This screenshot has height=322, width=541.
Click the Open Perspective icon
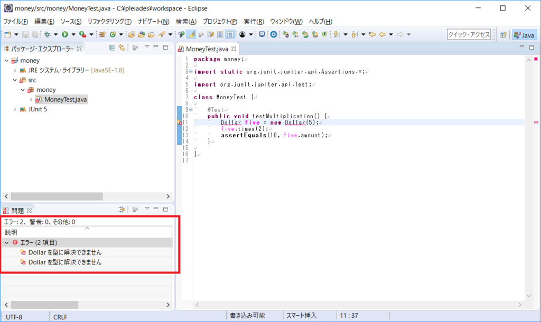point(503,35)
